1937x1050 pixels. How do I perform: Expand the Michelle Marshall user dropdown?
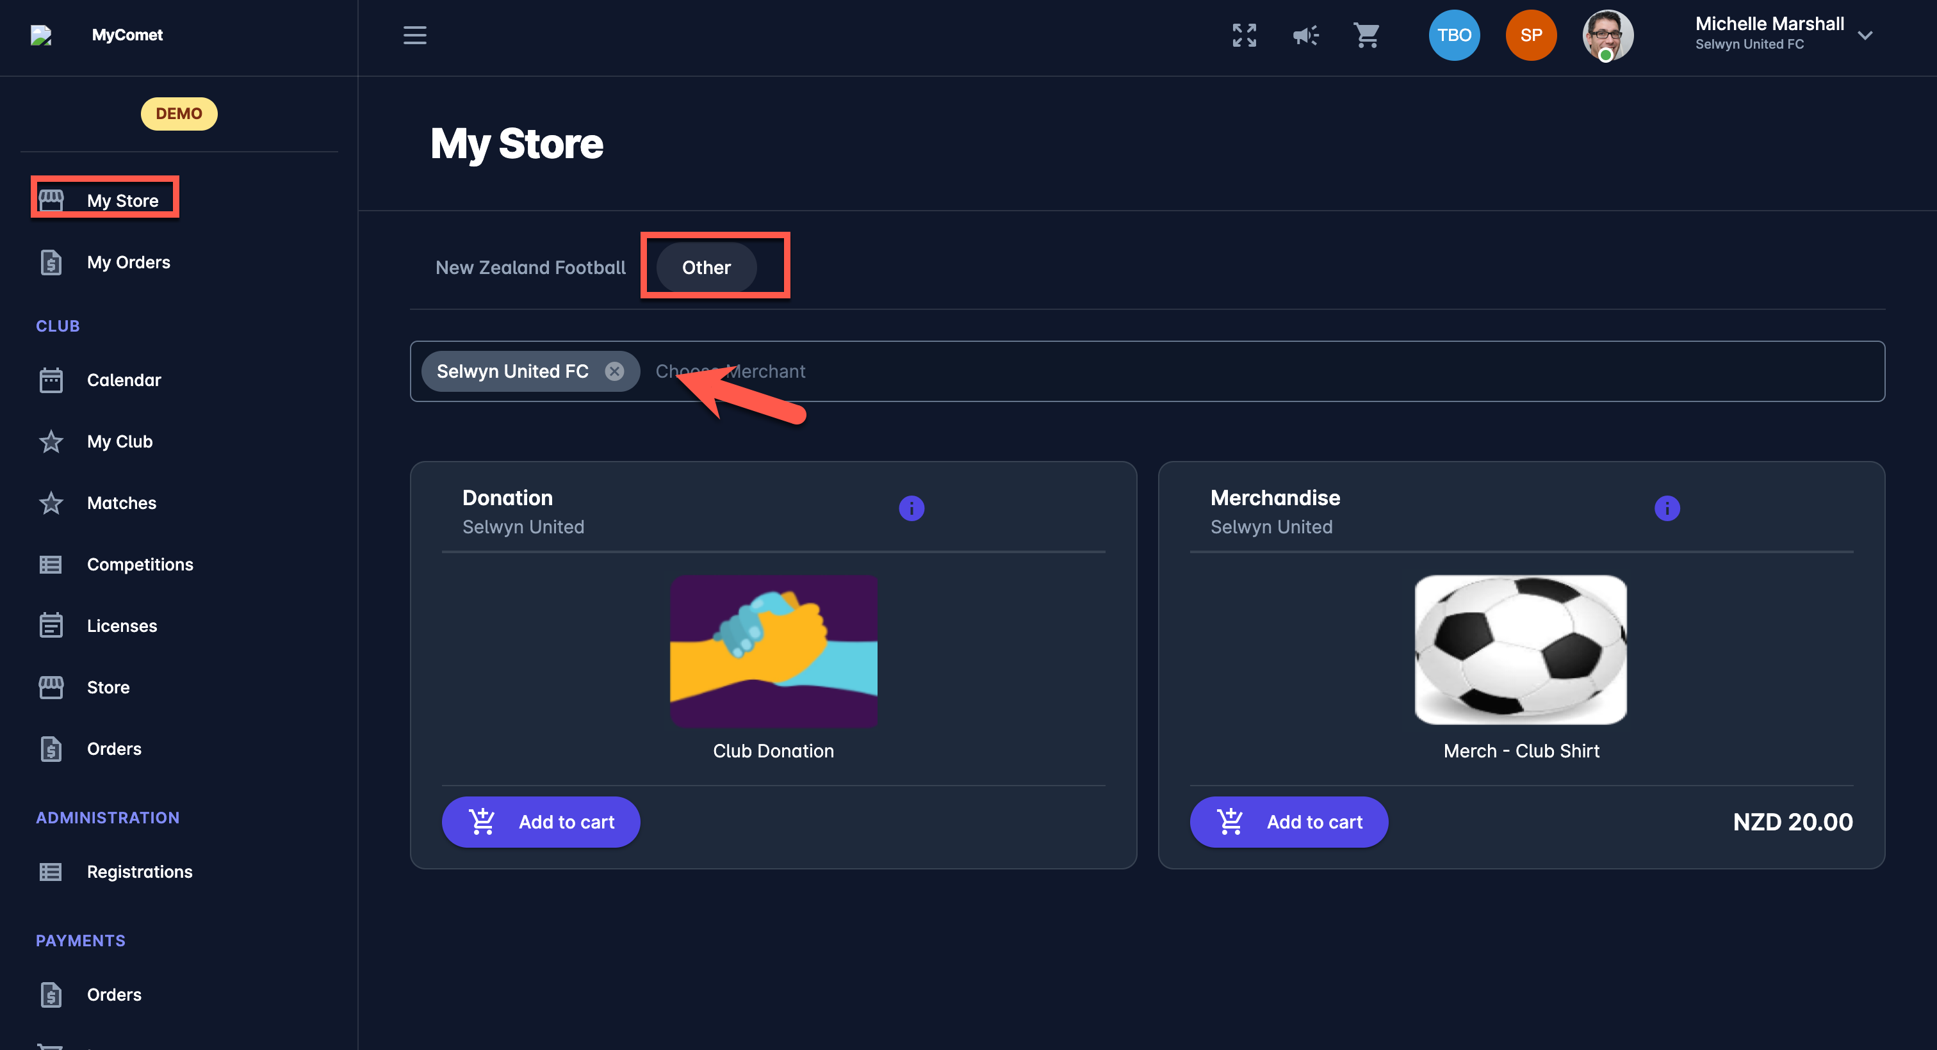pyautogui.click(x=1864, y=35)
